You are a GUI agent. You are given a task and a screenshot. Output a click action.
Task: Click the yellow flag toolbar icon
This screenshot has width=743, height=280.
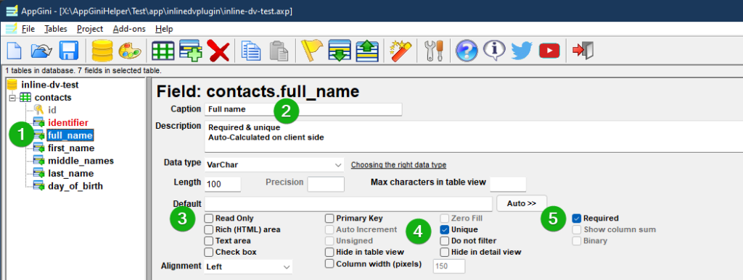point(312,50)
